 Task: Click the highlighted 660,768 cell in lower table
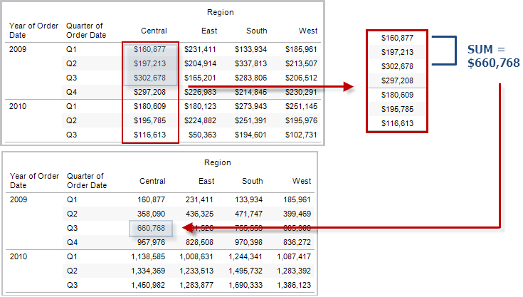coord(150,228)
